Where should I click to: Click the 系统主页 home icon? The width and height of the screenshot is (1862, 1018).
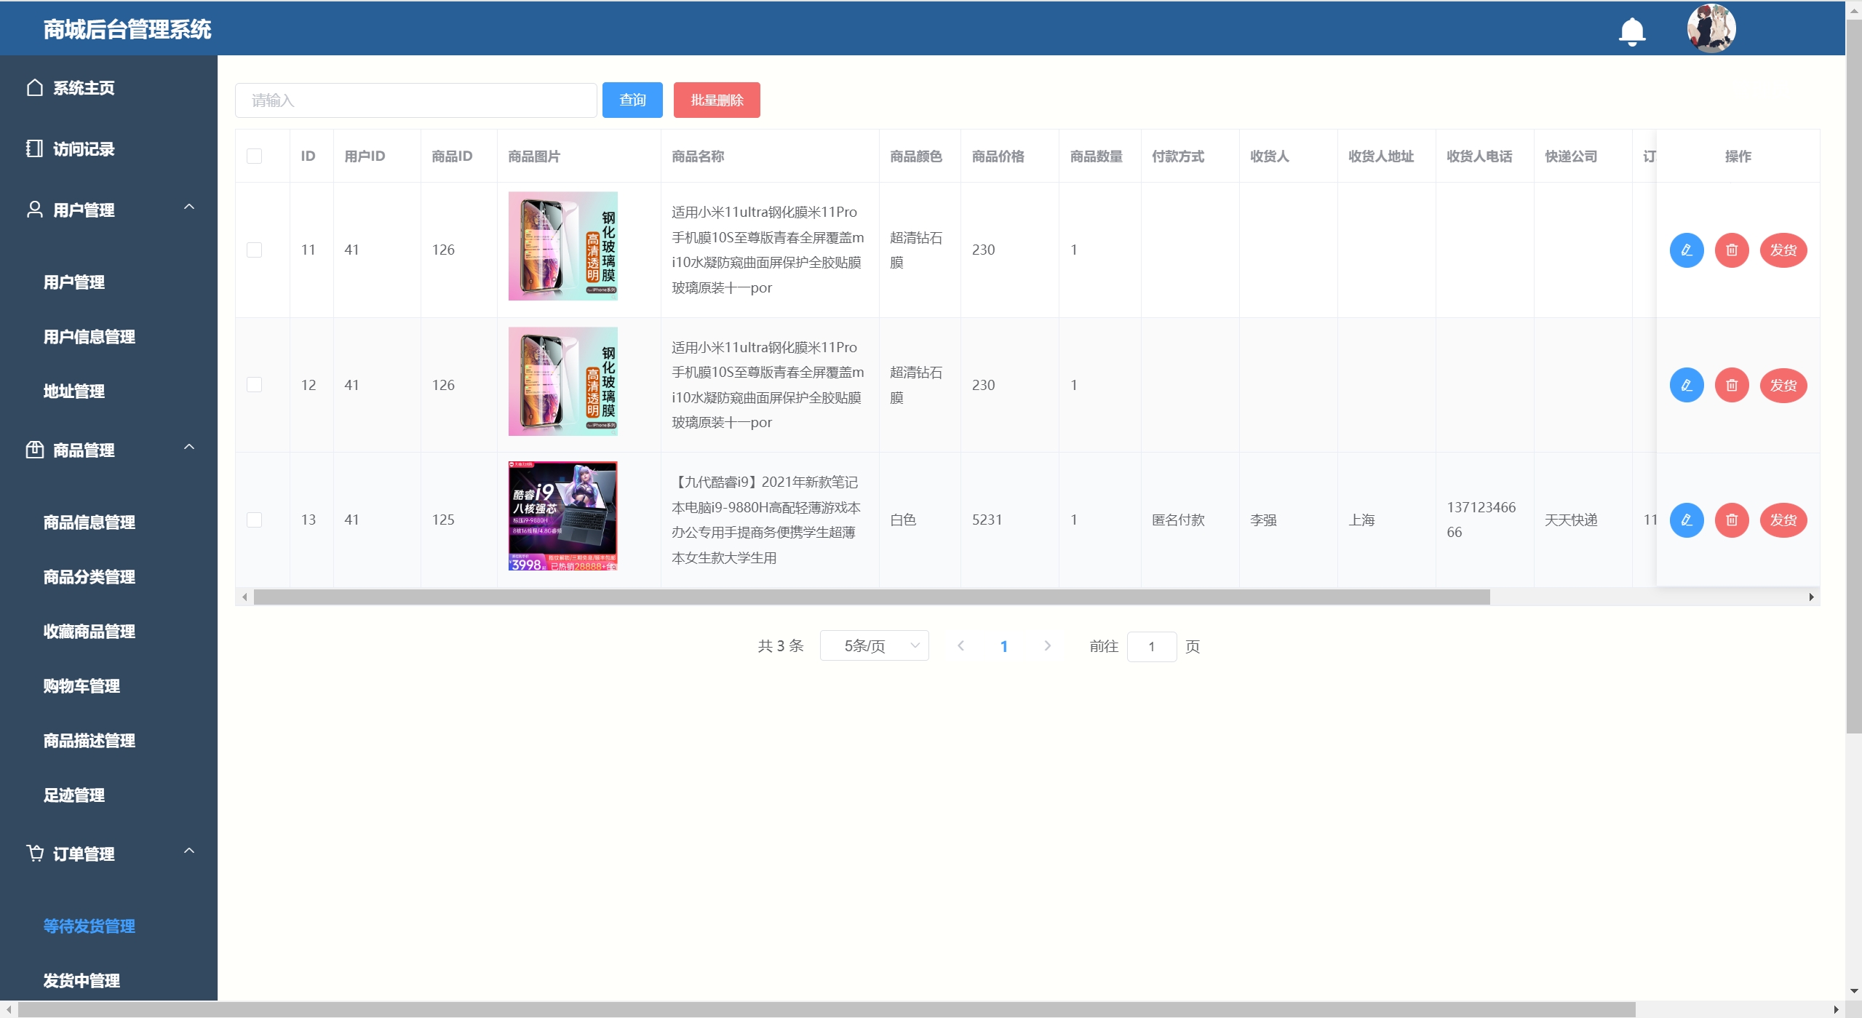point(34,88)
